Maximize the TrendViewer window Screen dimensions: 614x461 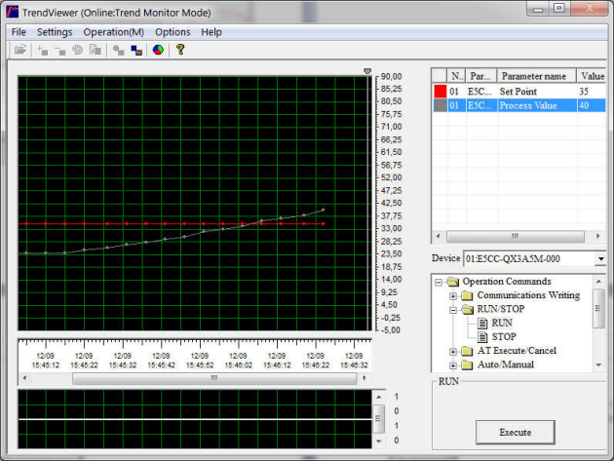559,8
